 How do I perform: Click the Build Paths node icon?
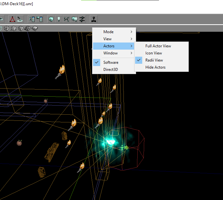pos(67,19)
